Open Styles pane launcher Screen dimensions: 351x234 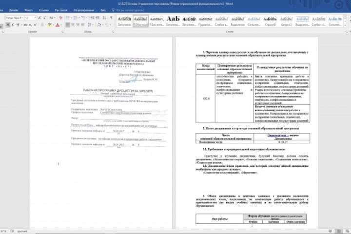point(347,32)
